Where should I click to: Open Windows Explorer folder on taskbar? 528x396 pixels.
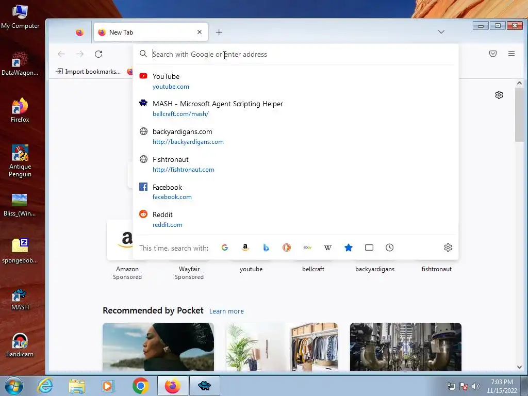click(77, 386)
